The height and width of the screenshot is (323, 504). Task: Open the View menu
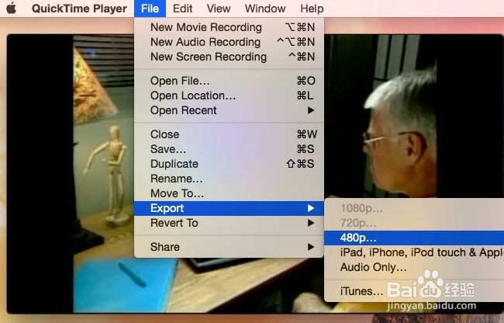pos(219,9)
